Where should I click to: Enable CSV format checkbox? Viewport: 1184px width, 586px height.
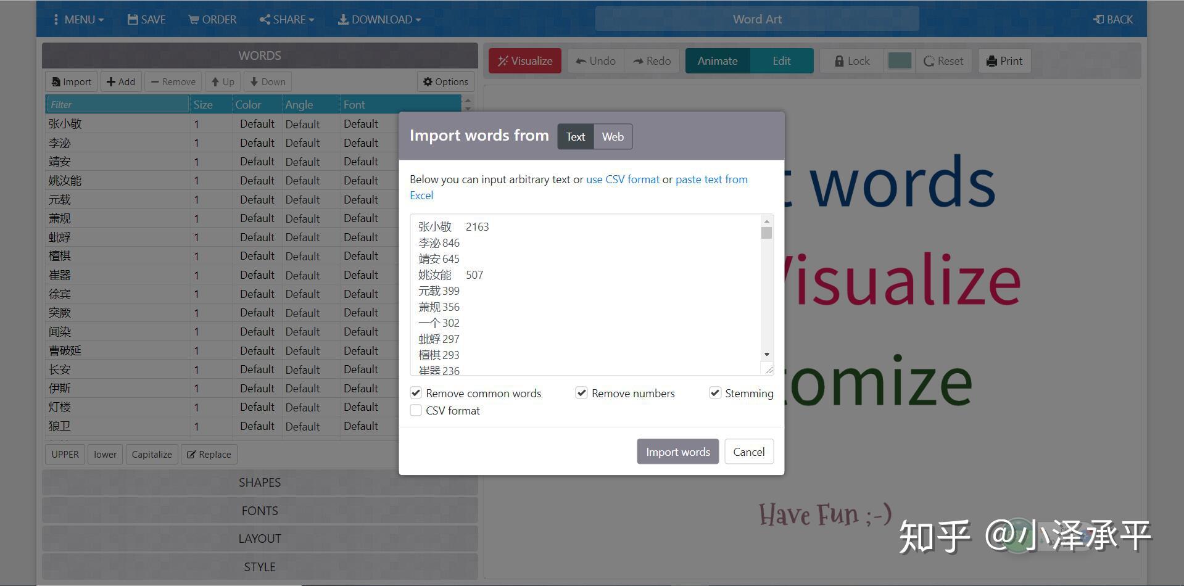pyautogui.click(x=416, y=410)
